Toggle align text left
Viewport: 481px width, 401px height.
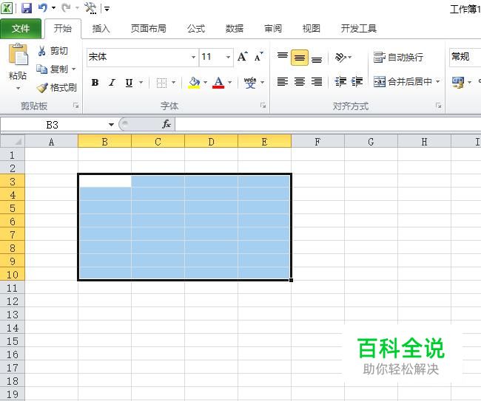[x=283, y=82]
